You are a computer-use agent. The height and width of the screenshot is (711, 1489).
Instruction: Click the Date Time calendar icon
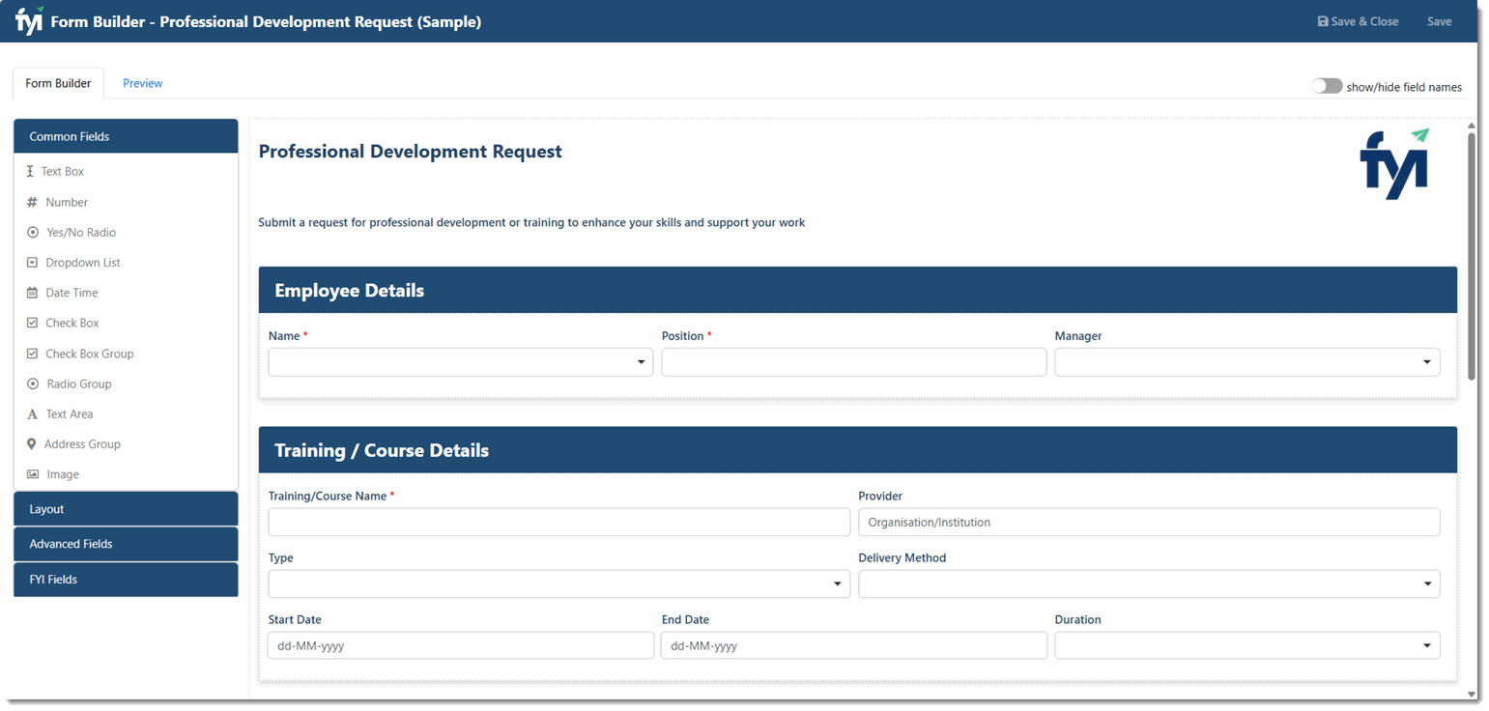pyautogui.click(x=32, y=293)
